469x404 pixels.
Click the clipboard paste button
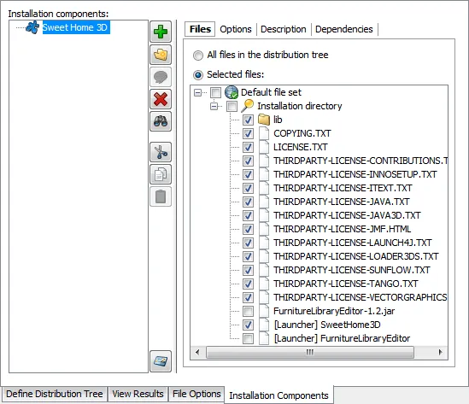coord(161,196)
